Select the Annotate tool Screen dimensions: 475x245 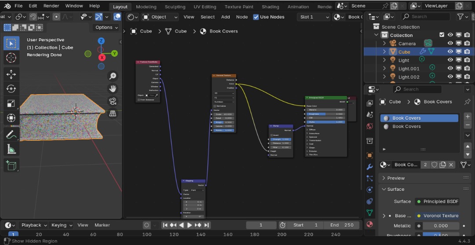(11, 134)
